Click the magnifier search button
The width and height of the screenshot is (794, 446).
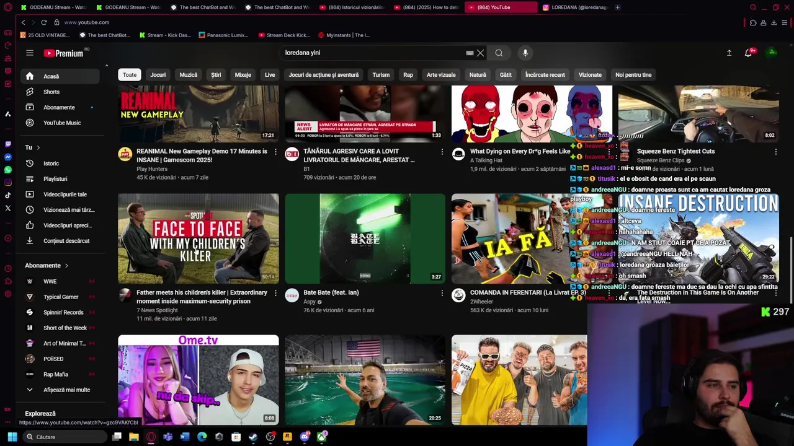click(499, 53)
